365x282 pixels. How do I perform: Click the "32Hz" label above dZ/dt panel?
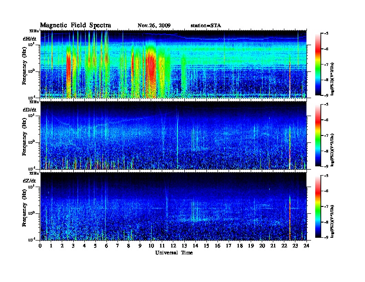pyautogui.click(x=34, y=173)
